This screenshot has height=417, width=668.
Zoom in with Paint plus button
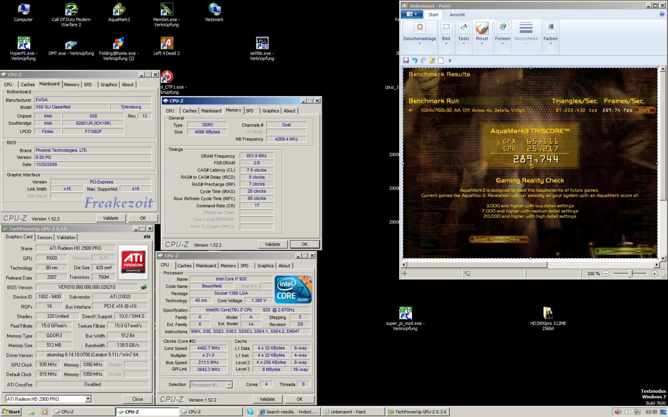(x=654, y=274)
